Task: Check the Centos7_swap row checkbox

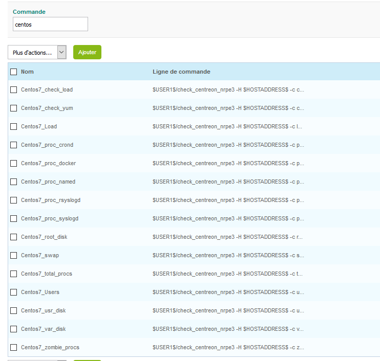Action: 13,255
